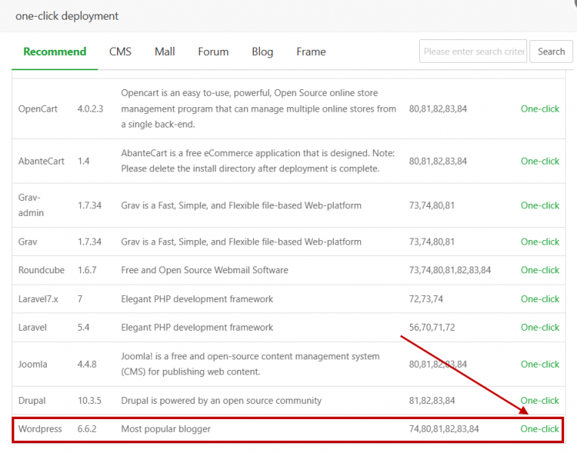
Task: Click the OpenCart description text
Action: coord(259,109)
